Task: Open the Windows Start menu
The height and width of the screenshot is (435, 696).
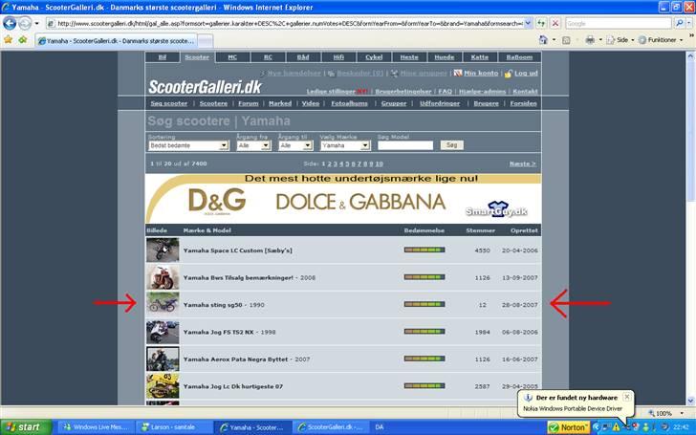Action: pos(23,426)
